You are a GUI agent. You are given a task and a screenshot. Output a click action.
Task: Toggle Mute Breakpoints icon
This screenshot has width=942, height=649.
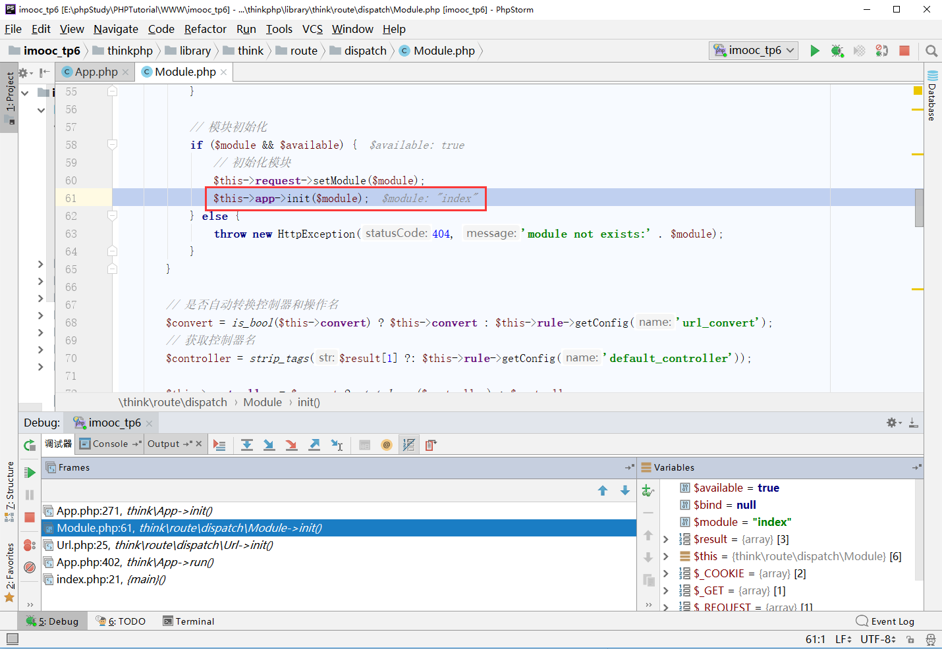[x=30, y=567]
